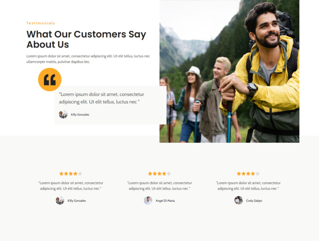The width and height of the screenshot is (319, 241).
Task: Click Cody Gakpo profile picture
Action: click(238, 200)
